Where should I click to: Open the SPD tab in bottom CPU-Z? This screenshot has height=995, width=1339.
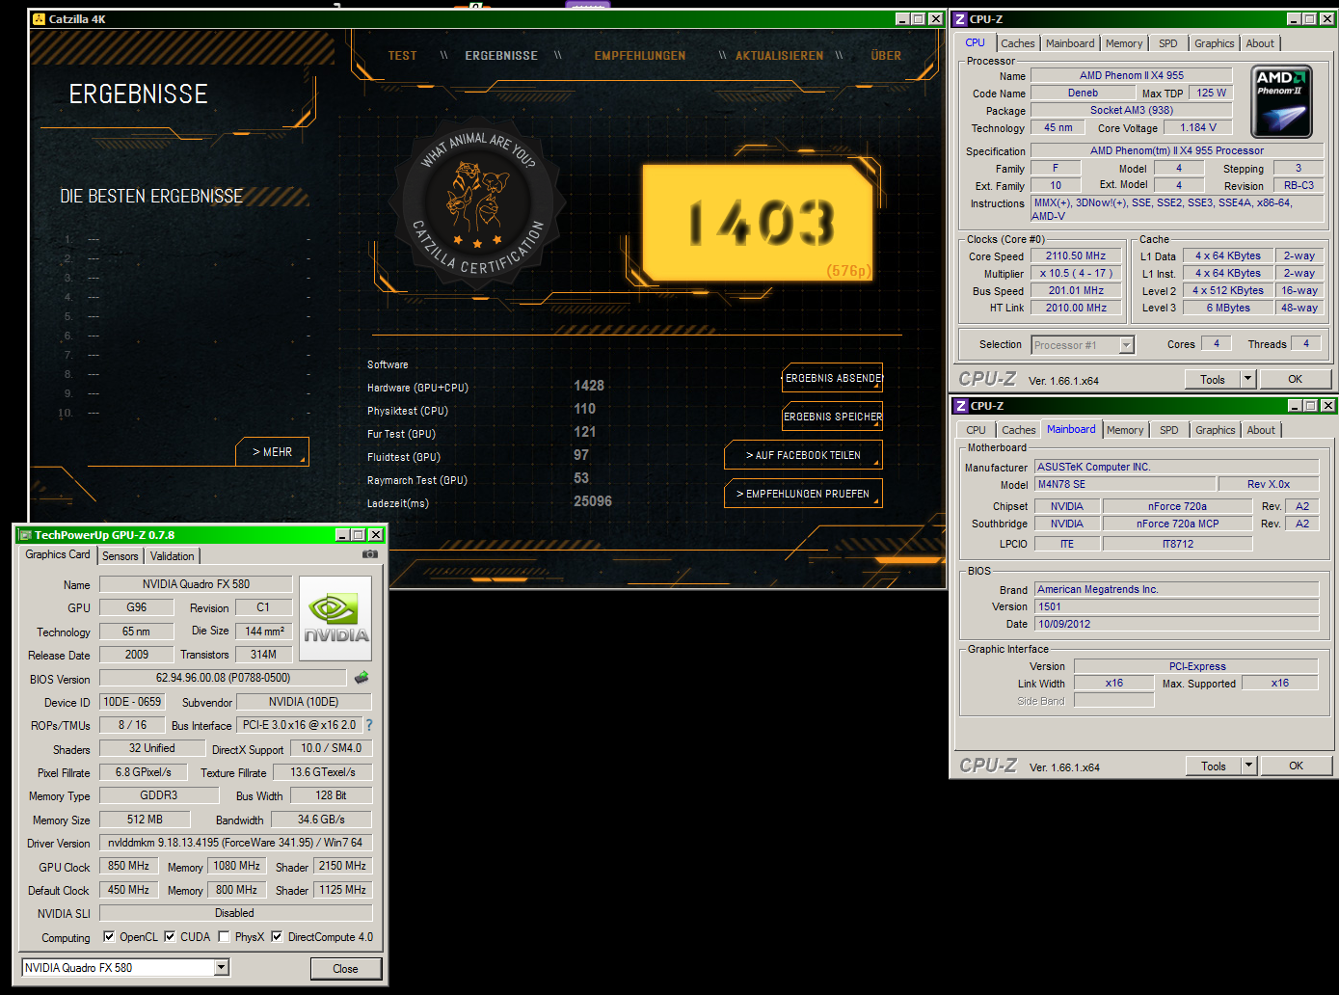[1169, 430]
